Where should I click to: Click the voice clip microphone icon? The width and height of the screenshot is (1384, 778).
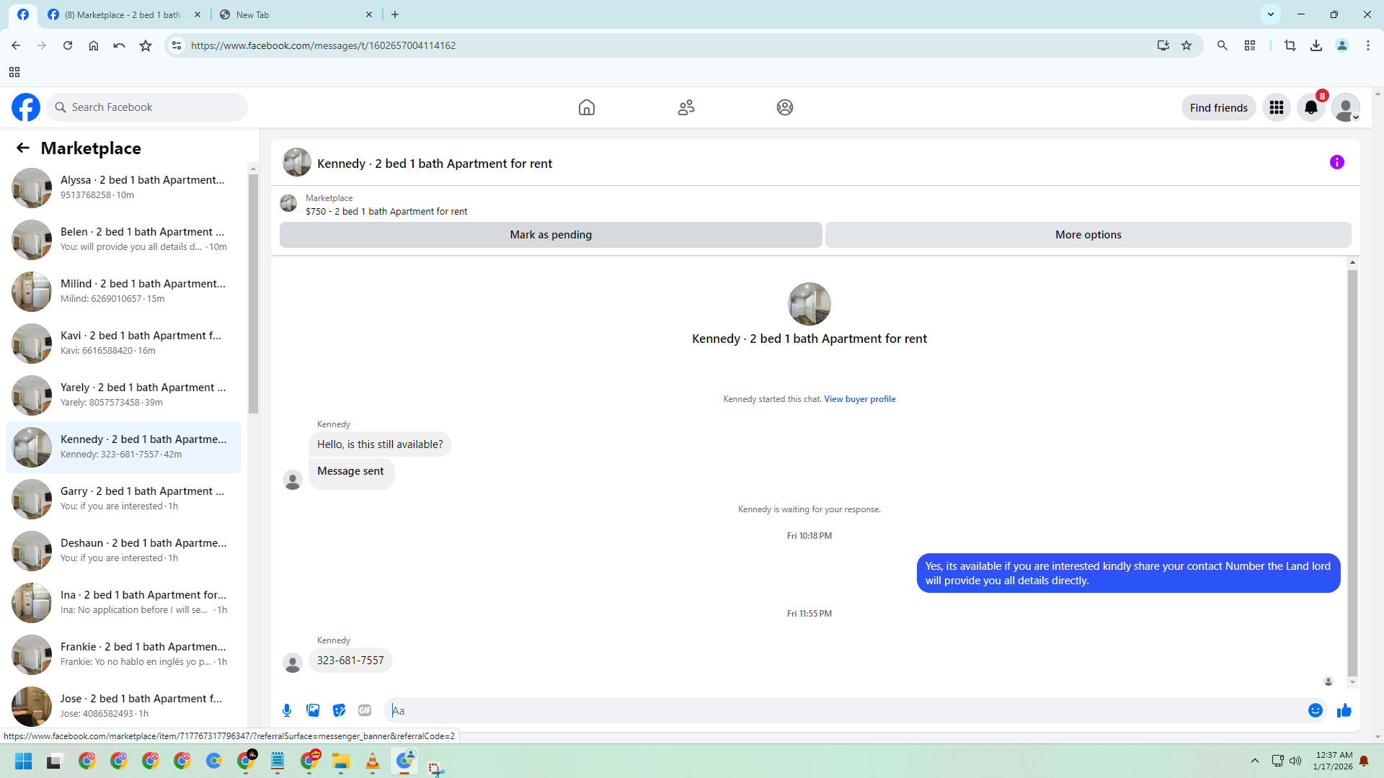pos(287,710)
